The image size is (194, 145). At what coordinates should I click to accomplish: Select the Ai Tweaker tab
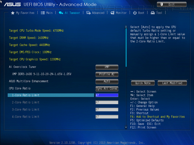pos(69,13)
